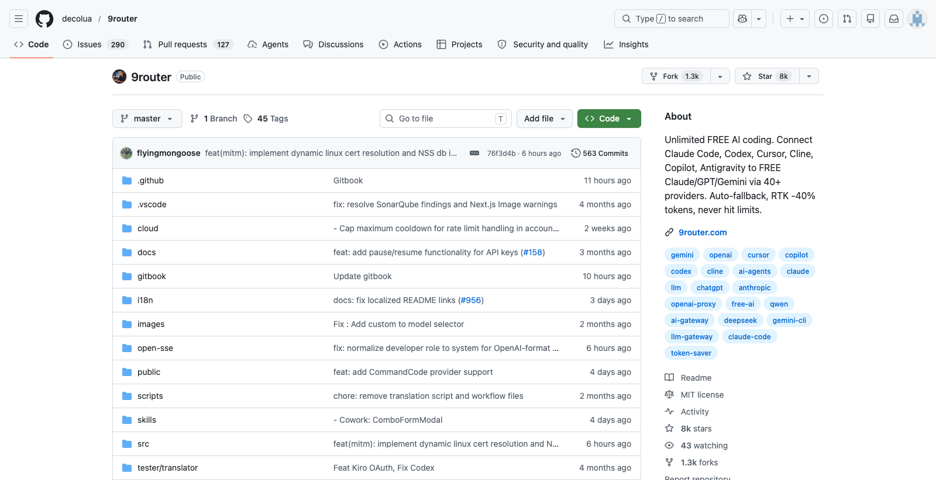The width and height of the screenshot is (936, 480).
Task: Switch to the Code tab
Action: (32, 44)
